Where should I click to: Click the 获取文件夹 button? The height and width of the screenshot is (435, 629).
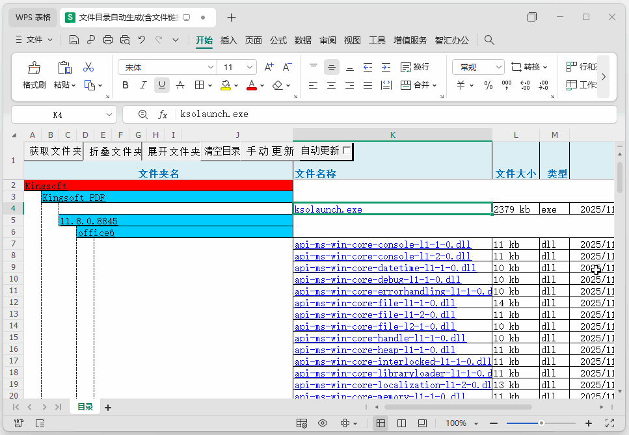pyautogui.click(x=54, y=151)
